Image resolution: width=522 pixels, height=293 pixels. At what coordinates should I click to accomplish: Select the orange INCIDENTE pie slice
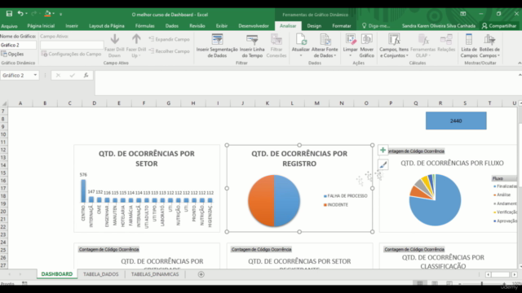[261, 201]
